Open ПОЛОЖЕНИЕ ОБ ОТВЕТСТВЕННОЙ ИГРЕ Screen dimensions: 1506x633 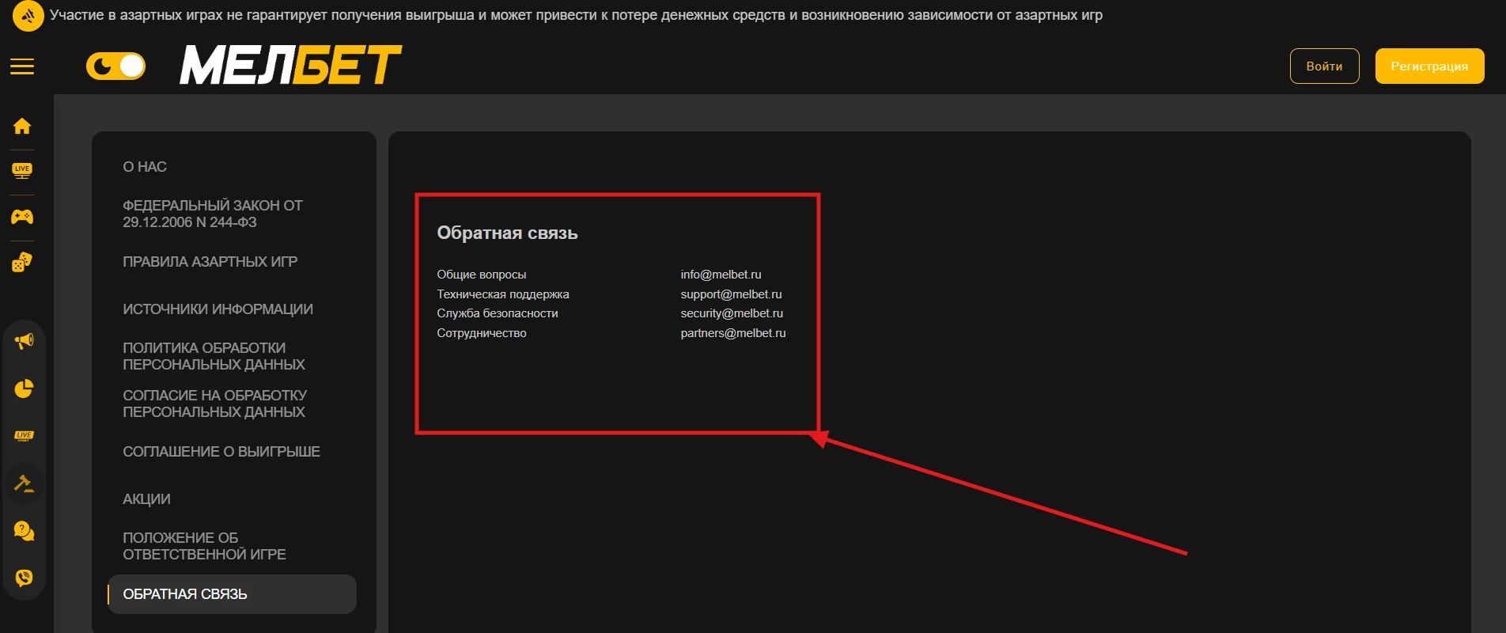pos(204,546)
